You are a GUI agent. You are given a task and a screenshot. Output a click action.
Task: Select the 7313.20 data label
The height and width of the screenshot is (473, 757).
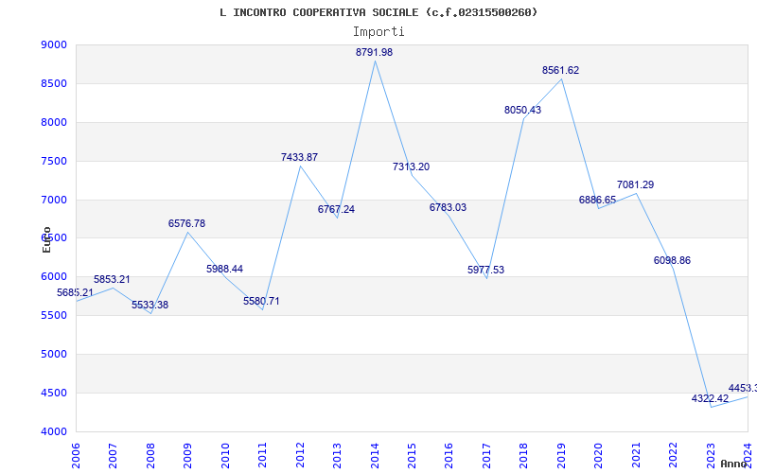(411, 167)
